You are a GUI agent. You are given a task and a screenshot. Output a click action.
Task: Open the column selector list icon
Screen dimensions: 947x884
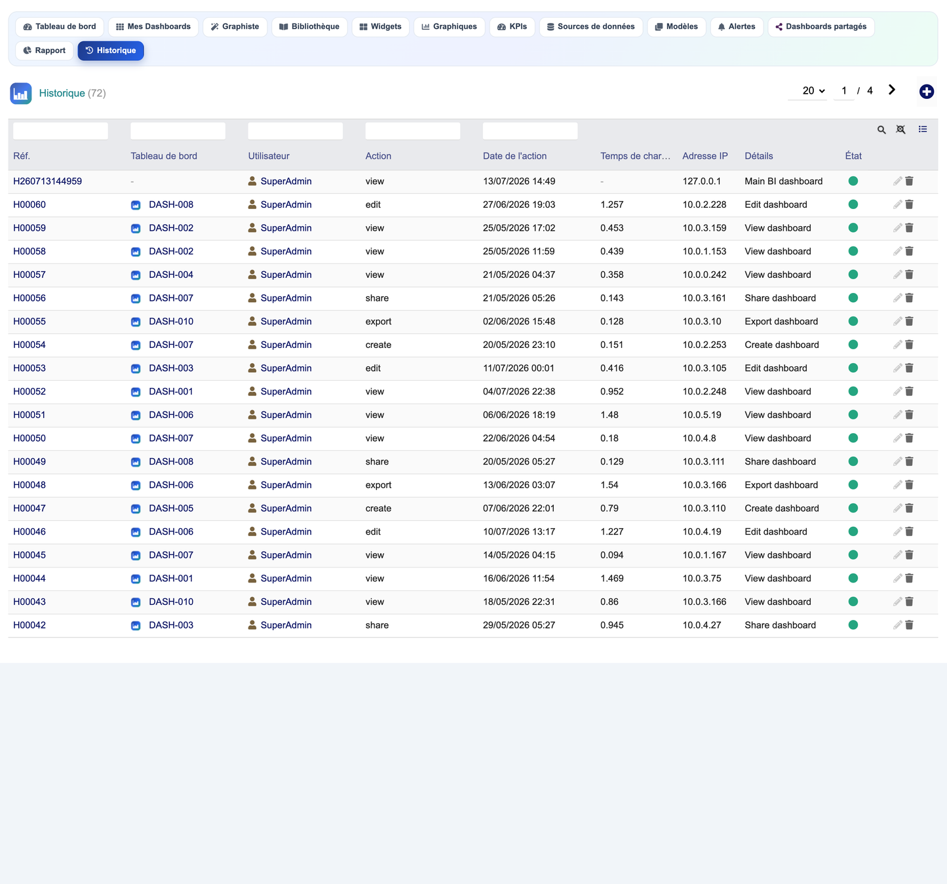point(923,129)
